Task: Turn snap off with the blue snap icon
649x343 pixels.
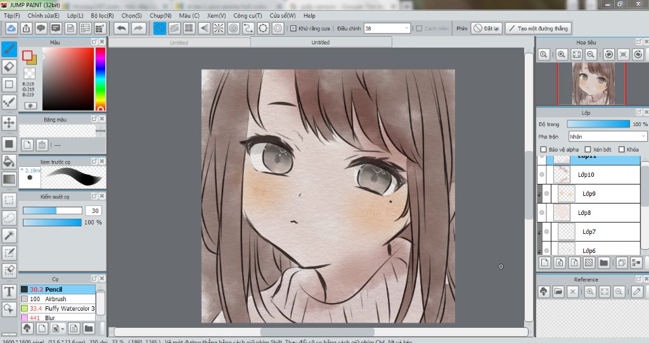Action: coord(159,29)
